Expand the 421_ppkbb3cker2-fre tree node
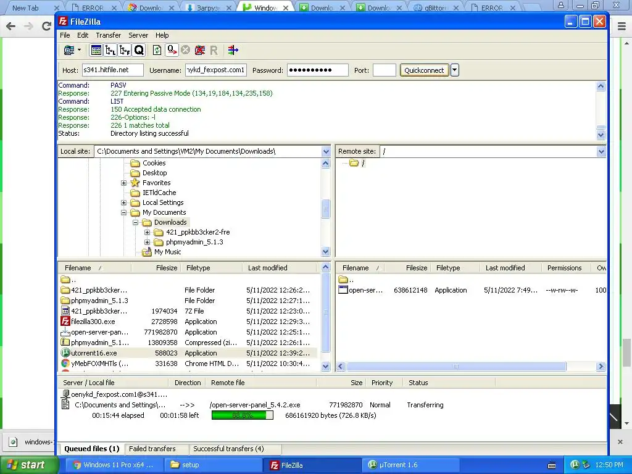The image size is (632, 474). pos(147,232)
